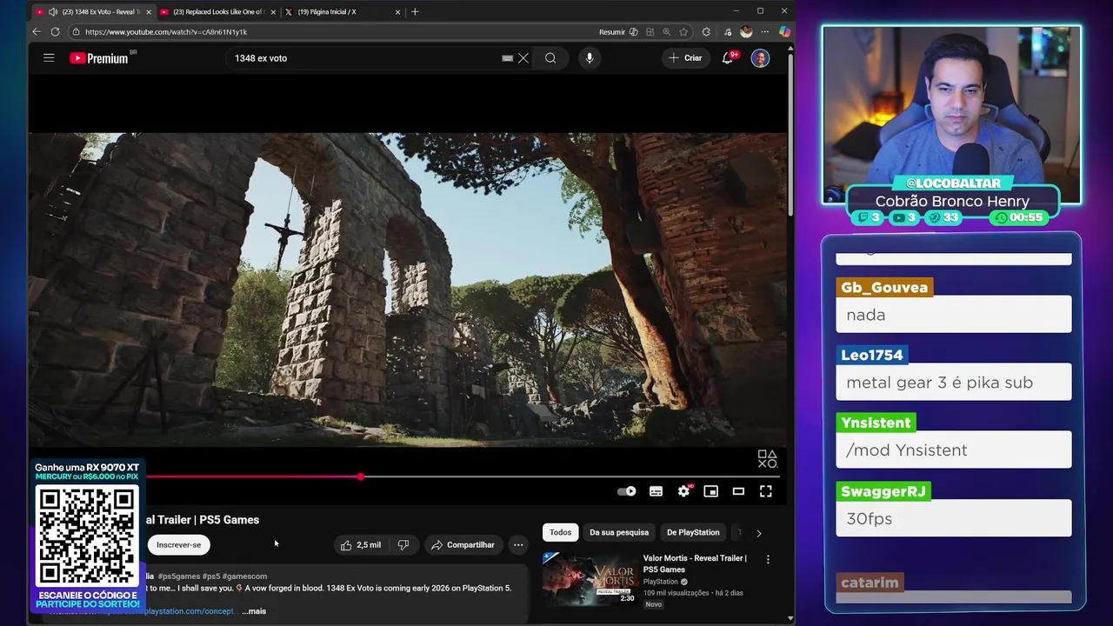Open 'Valor Mortis - Reveal Trailer' title link
This screenshot has width=1113, height=626.
tap(695, 563)
